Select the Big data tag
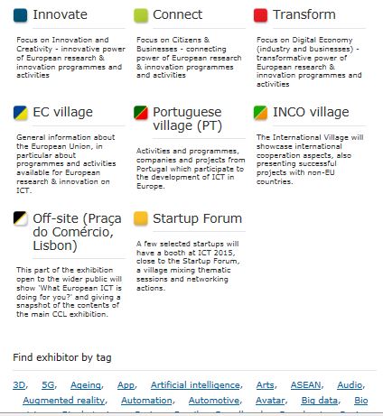Viewport: 383px width, 416px height. pos(320,401)
